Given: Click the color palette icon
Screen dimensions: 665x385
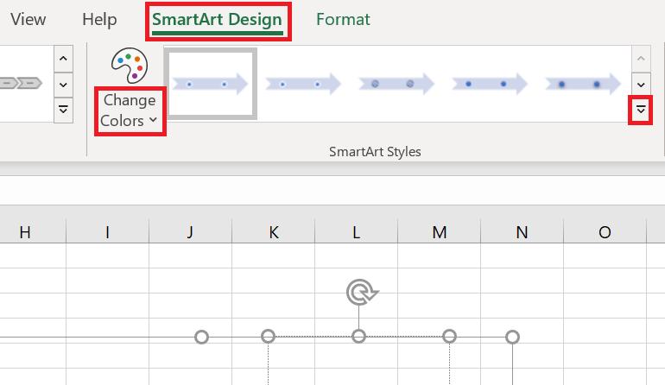Looking at the screenshot, I should point(130,66).
